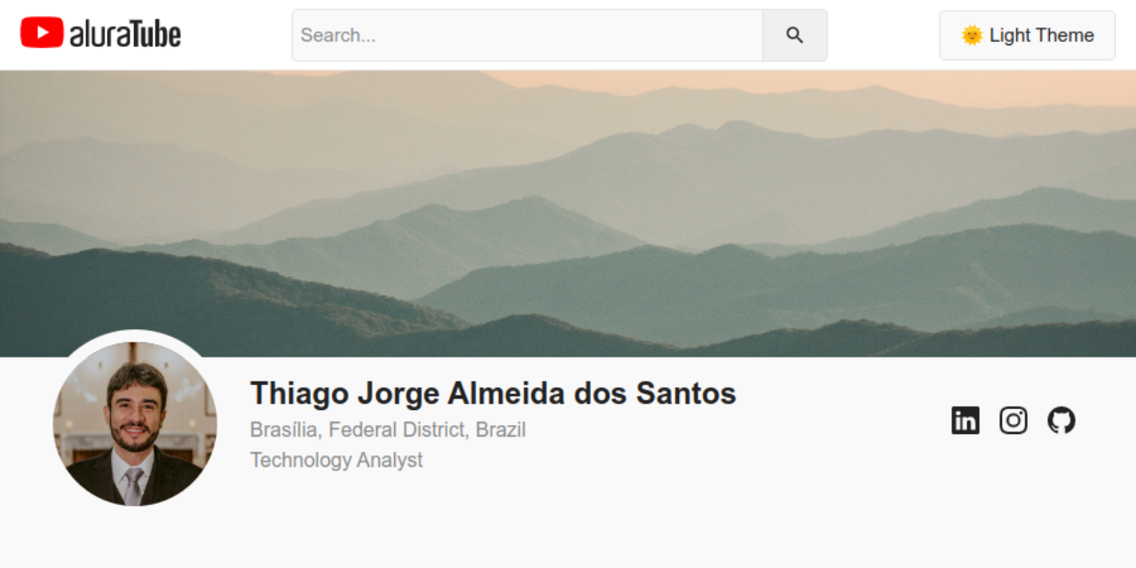Screen dimensions: 1136x568
Task: Open the LinkedIn profile icon
Action: (966, 420)
